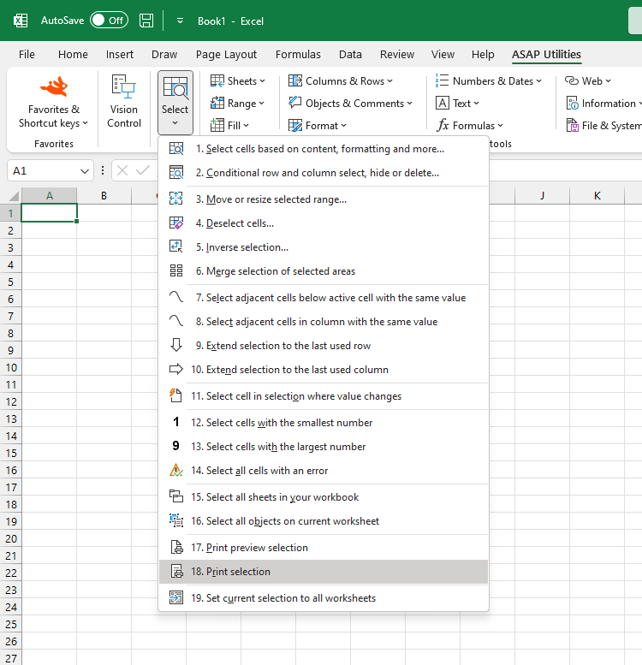This screenshot has width=642, height=665.
Task: Open the Objects & Comments dropdown
Action: (350, 103)
